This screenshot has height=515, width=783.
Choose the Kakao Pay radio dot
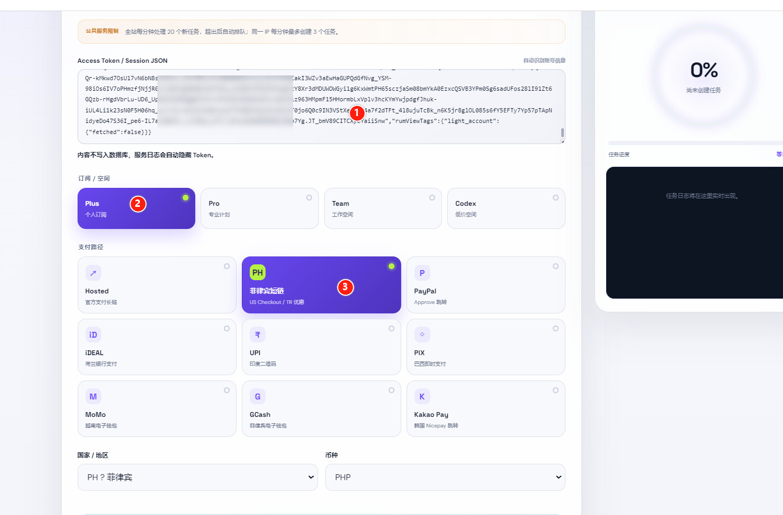(555, 390)
